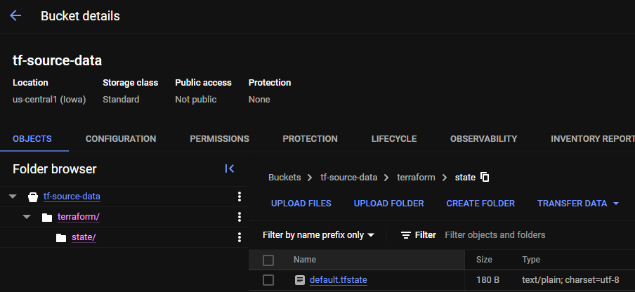Switch to the Configuration tab
This screenshot has width=635, height=292.
coord(121,139)
